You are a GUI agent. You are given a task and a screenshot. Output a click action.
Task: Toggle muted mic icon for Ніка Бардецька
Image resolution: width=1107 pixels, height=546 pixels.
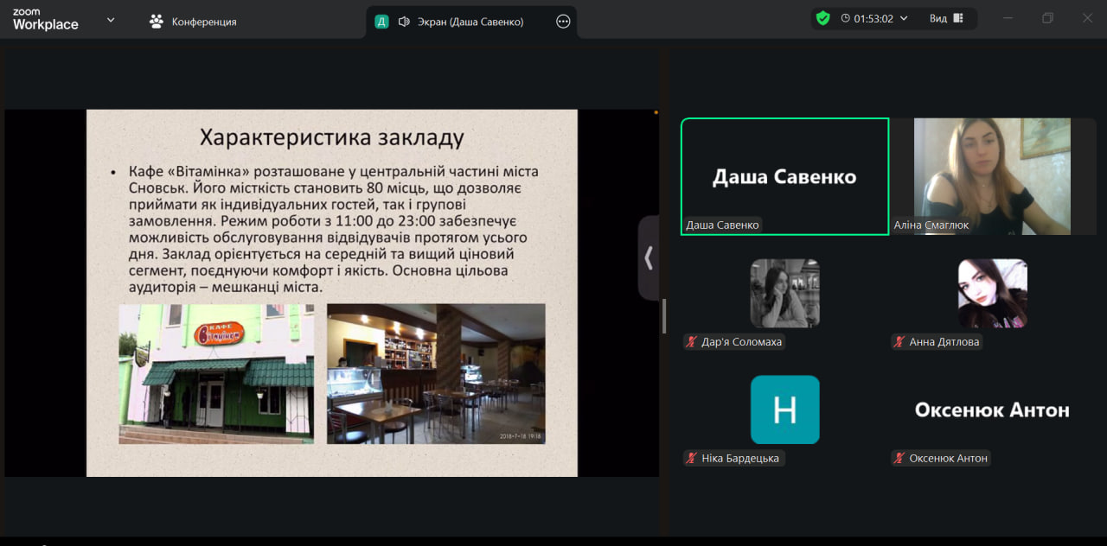(691, 459)
